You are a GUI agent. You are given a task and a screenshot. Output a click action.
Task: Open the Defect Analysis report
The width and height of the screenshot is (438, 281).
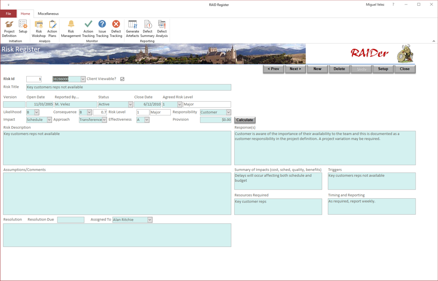(x=162, y=29)
